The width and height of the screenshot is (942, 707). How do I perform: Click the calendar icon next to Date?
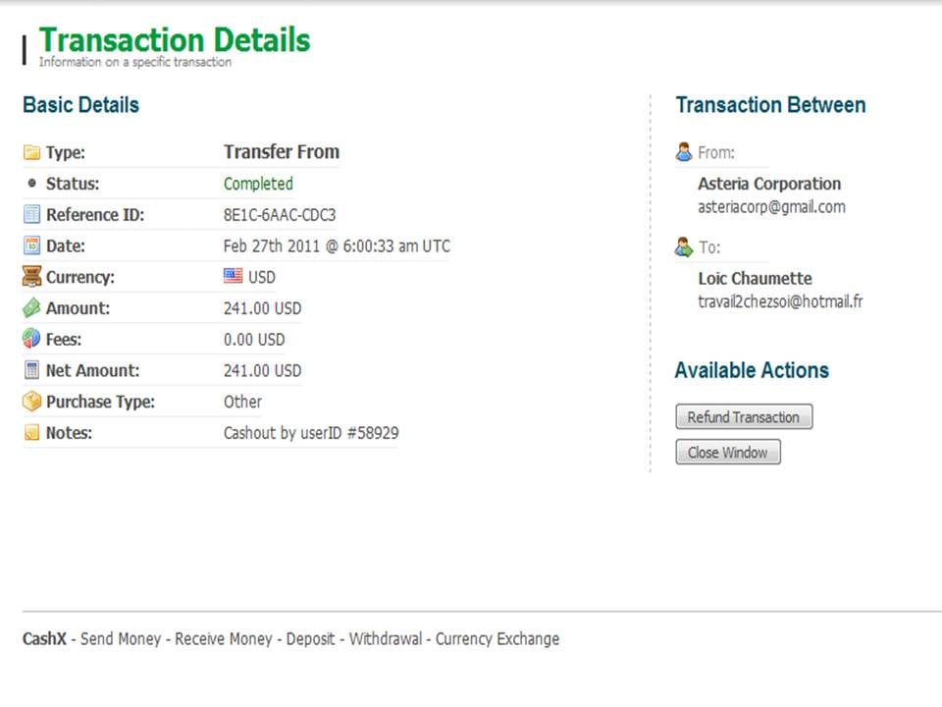pos(31,245)
